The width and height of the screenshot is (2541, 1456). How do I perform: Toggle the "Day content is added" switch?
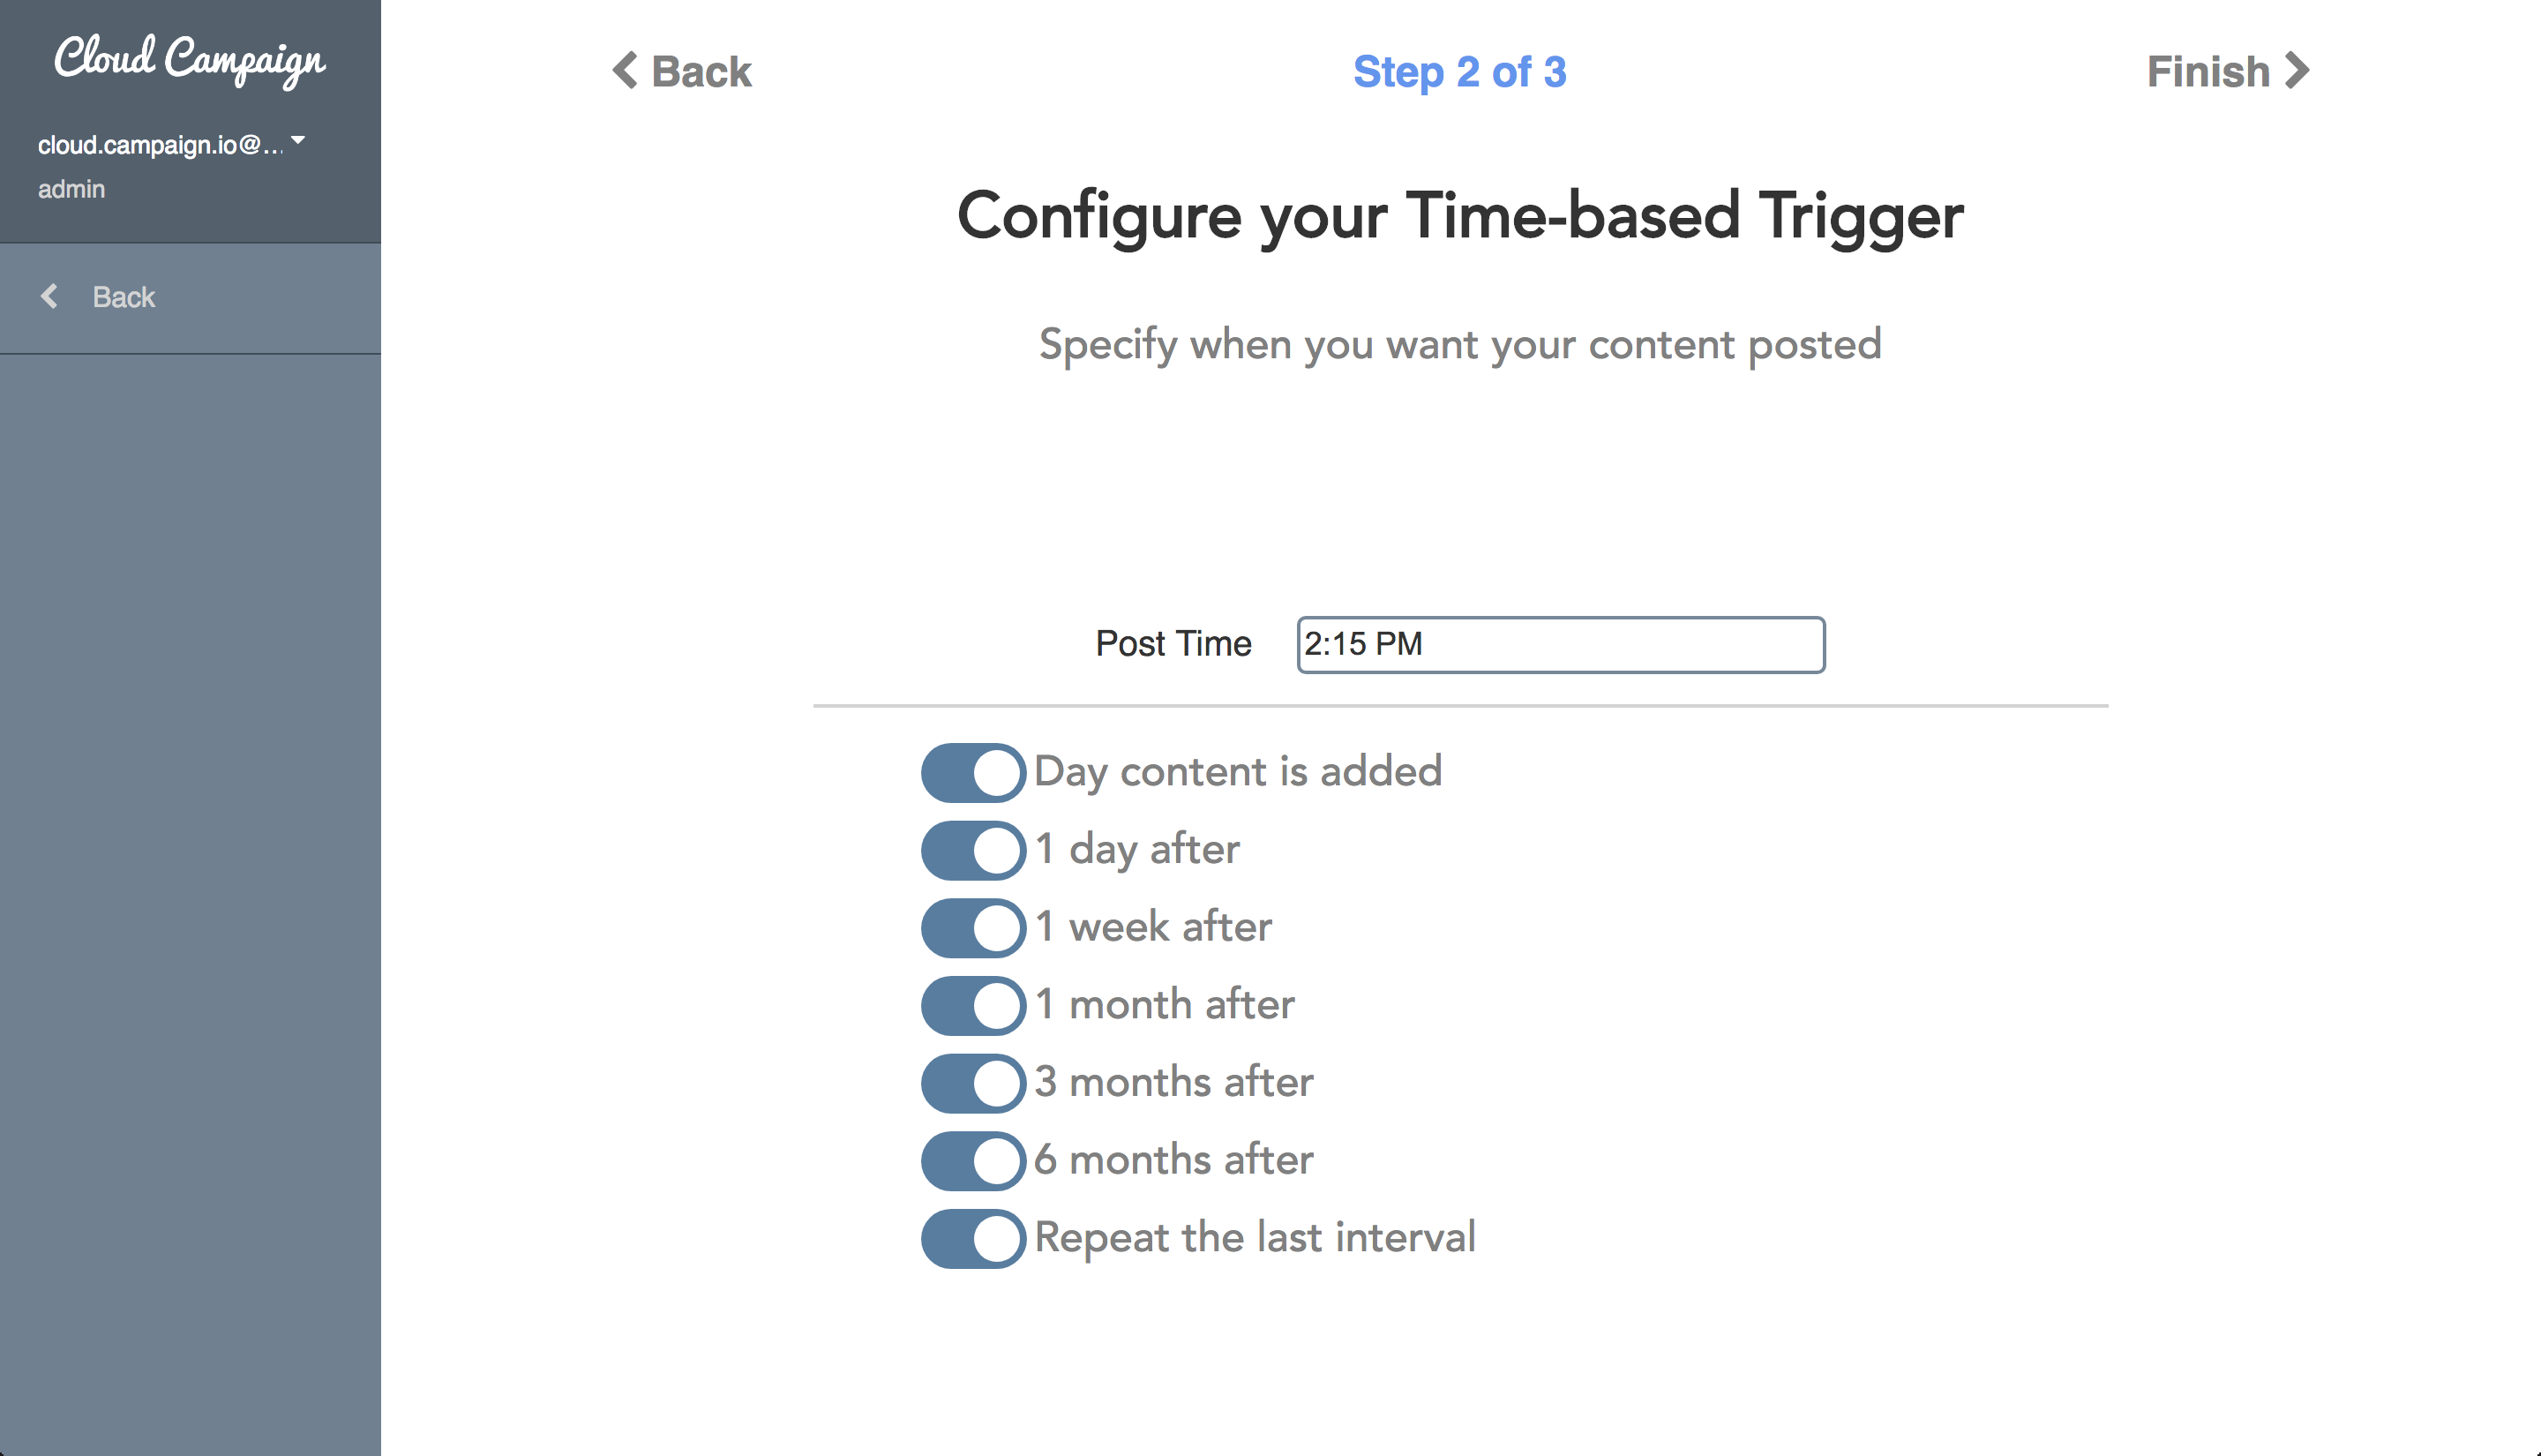[x=972, y=772]
